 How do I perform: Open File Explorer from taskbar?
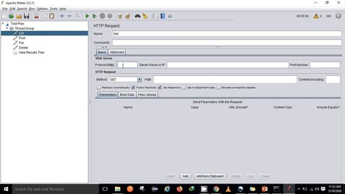pos(118,189)
